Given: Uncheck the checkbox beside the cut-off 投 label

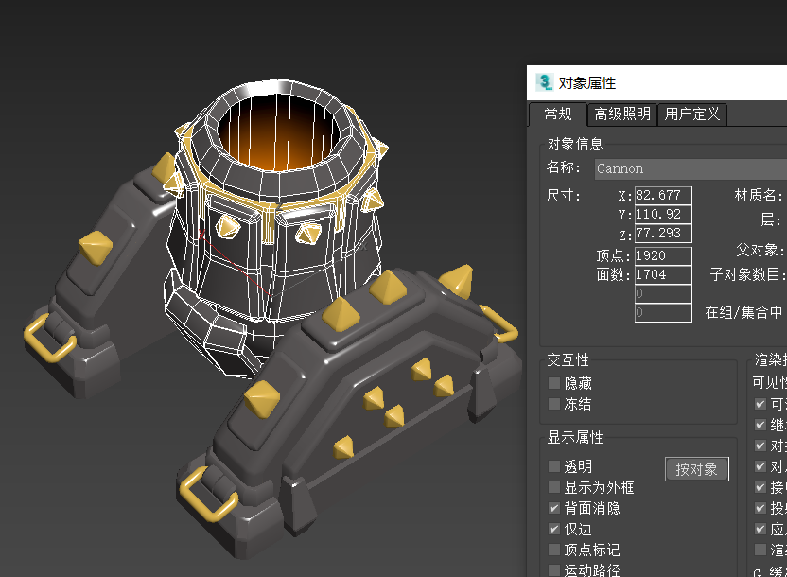Looking at the screenshot, I should coord(761,508).
